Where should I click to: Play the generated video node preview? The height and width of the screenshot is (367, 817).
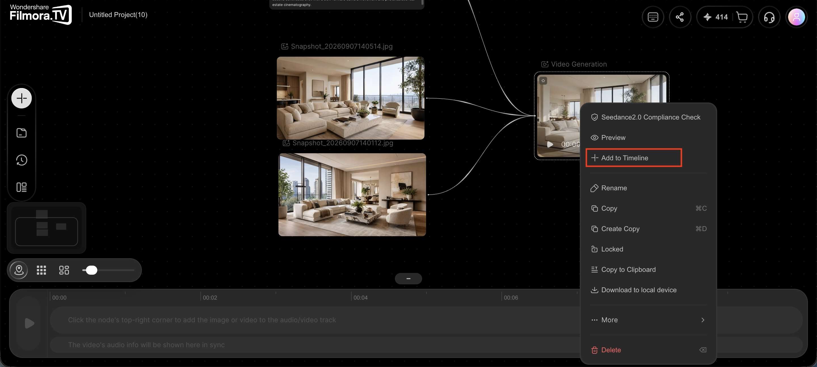(x=550, y=144)
